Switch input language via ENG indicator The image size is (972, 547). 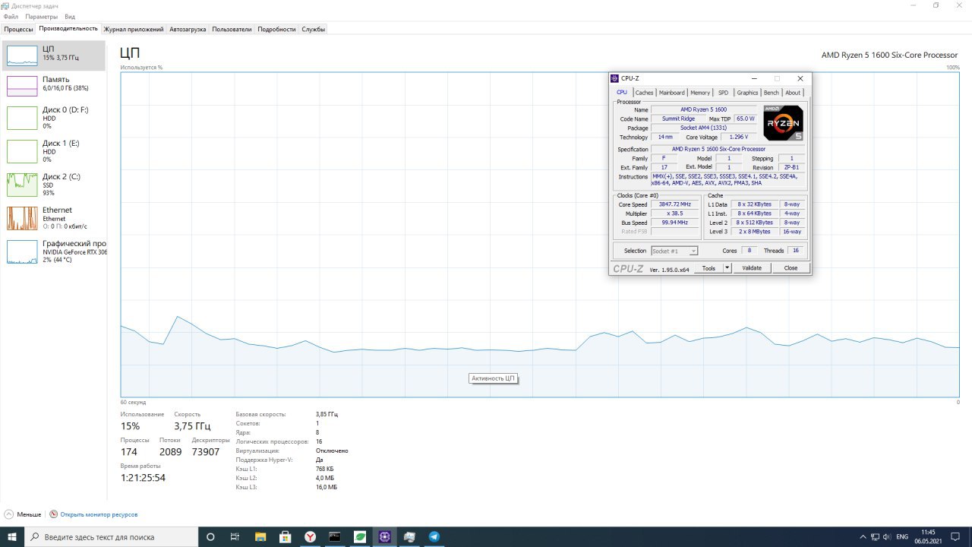click(x=902, y=536)
